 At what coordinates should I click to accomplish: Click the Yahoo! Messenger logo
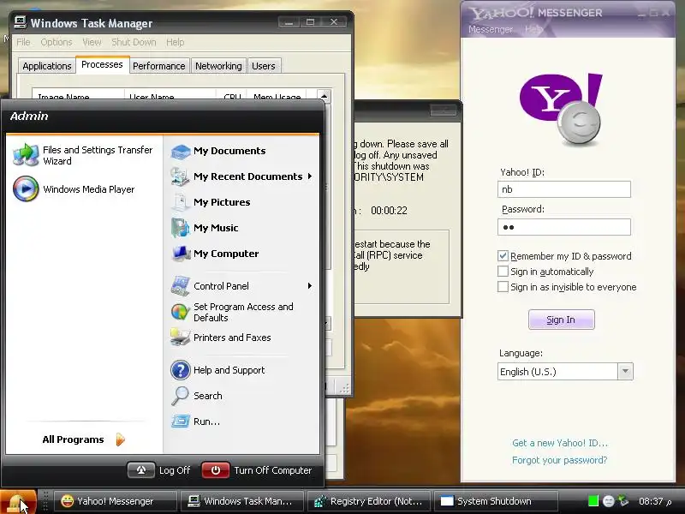[x=561, y=110]
